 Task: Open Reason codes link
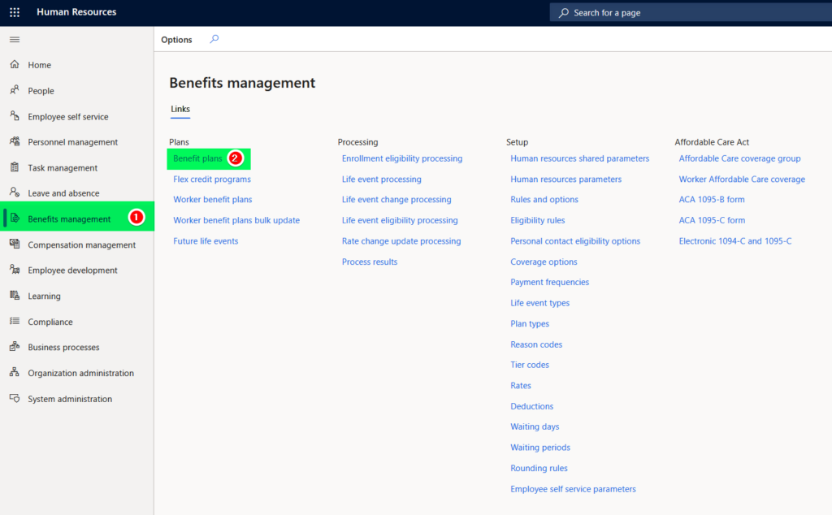(x=536, y=344)
